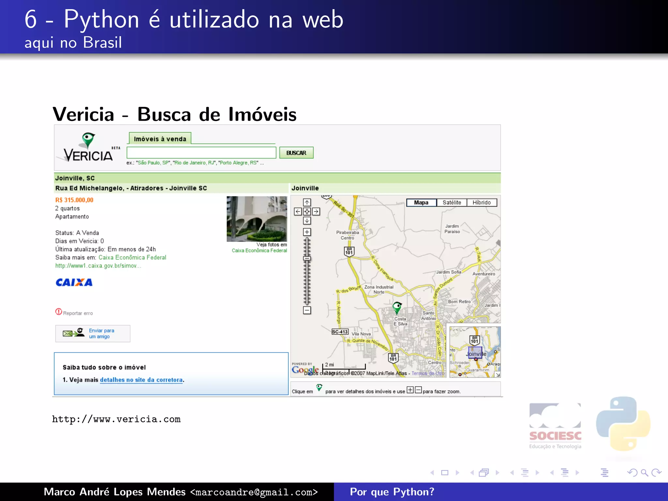Pan map up with the arrow
Image resolution: width=668 pixels, height=501 pixels.
307,202
